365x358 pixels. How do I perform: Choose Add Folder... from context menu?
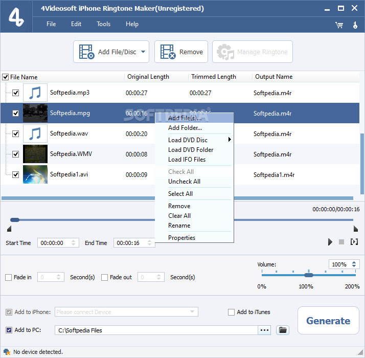(194, 128)
